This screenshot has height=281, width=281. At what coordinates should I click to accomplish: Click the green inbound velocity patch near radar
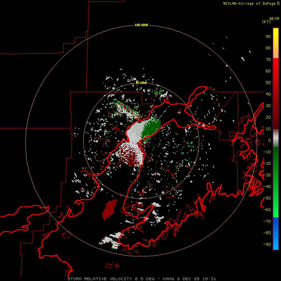[151, 128]
